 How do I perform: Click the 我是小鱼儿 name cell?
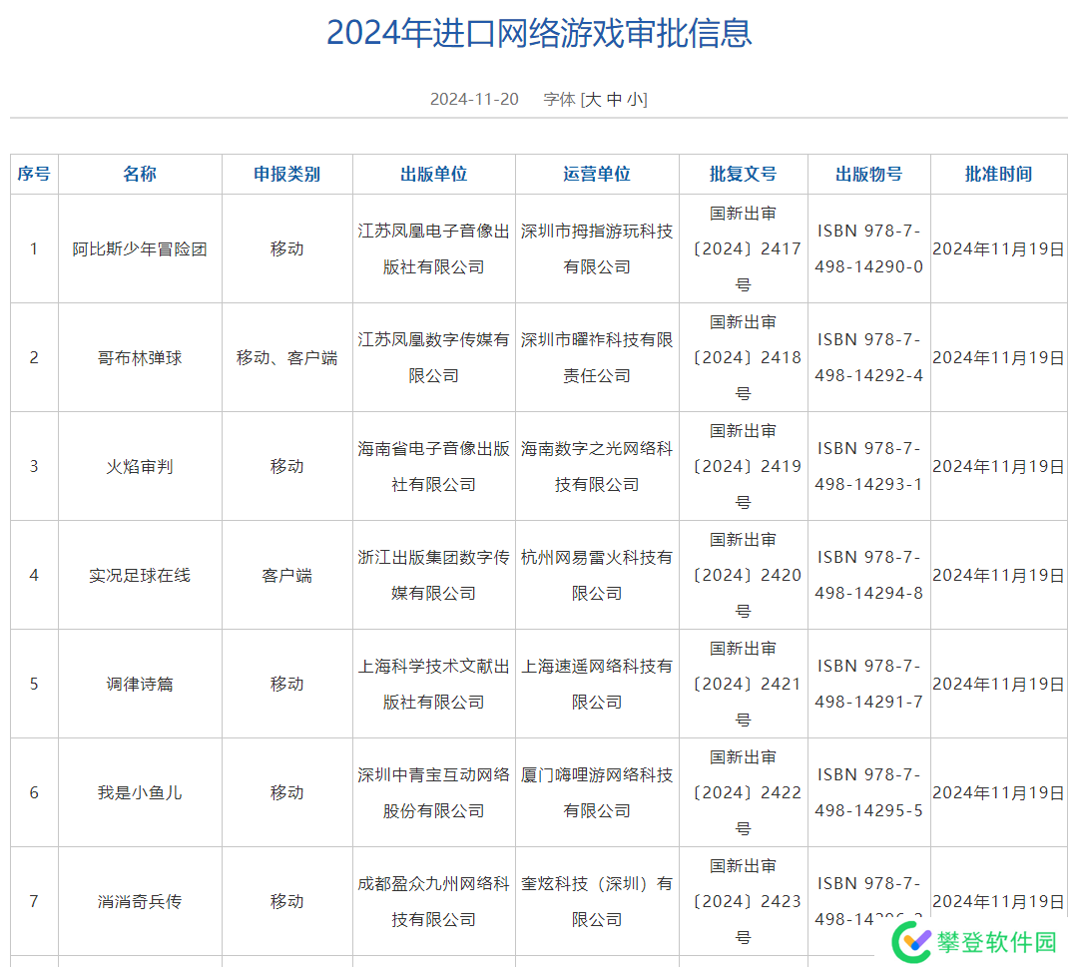140,792
